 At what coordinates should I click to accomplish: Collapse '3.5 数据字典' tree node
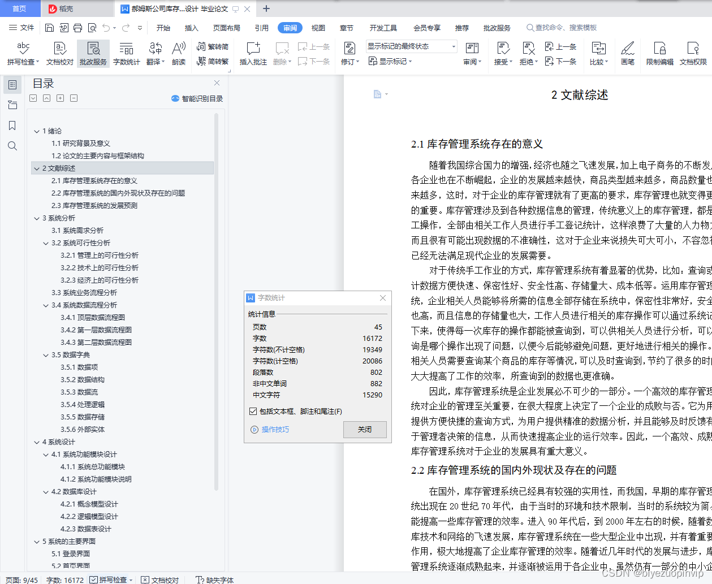coord(46,355)
